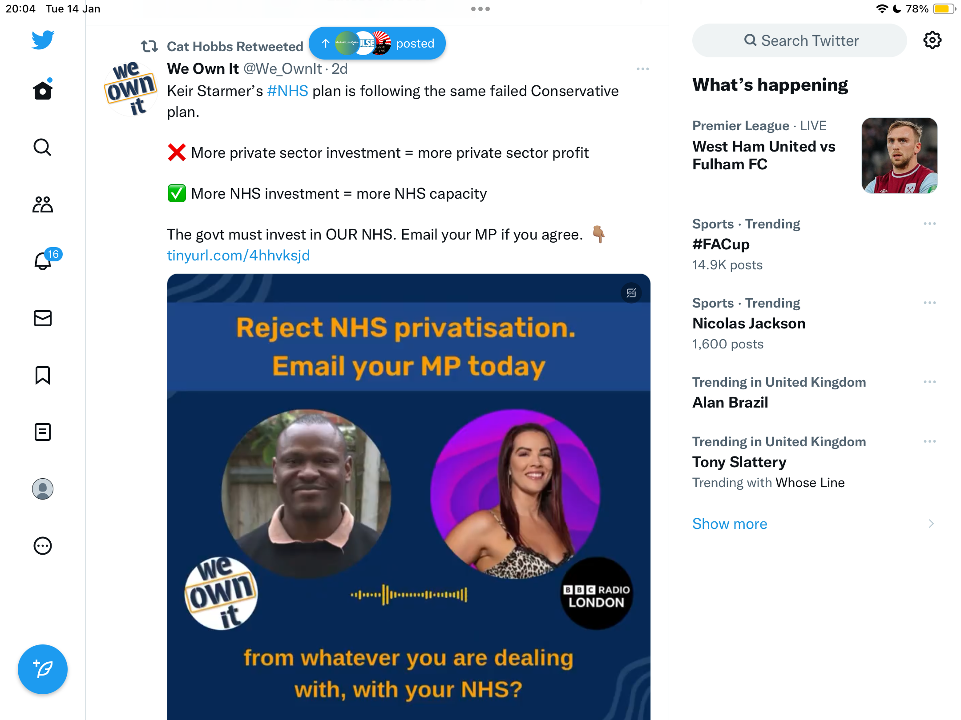
Task: Jump to new posts via posted pill
Action: point(377,43)
